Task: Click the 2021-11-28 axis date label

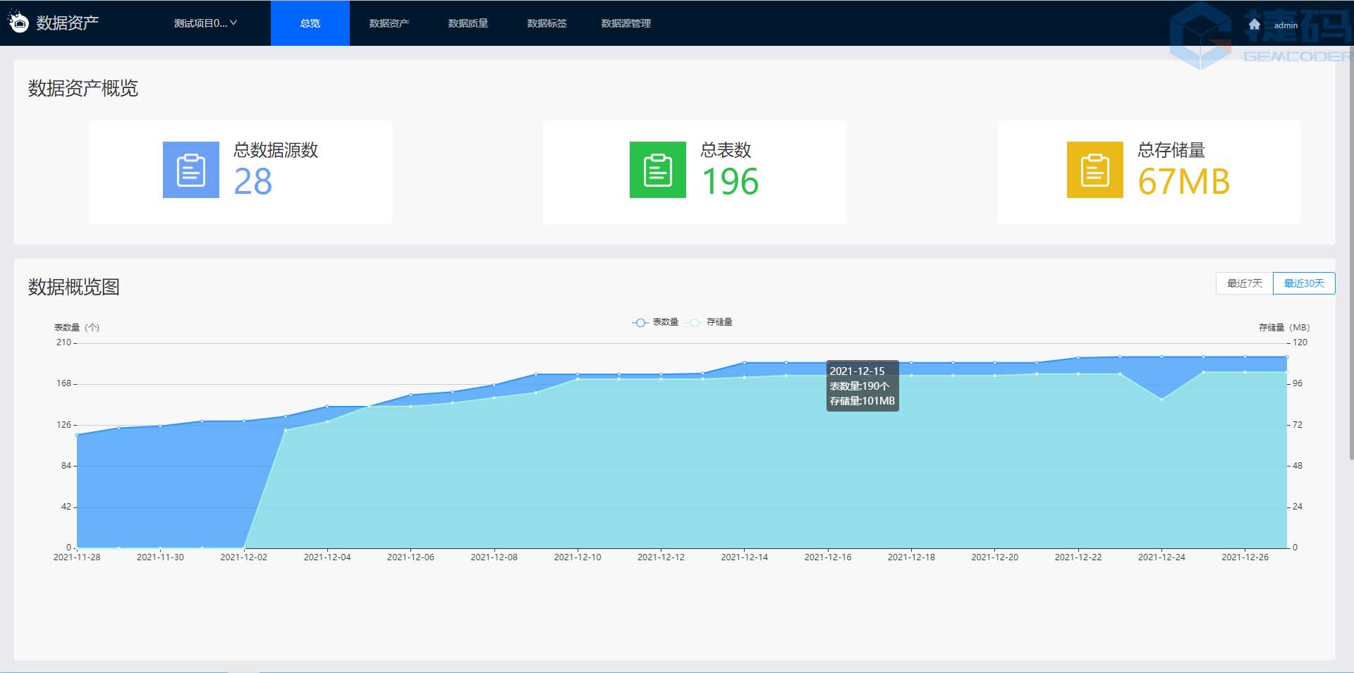Action: tap(77, 557)
